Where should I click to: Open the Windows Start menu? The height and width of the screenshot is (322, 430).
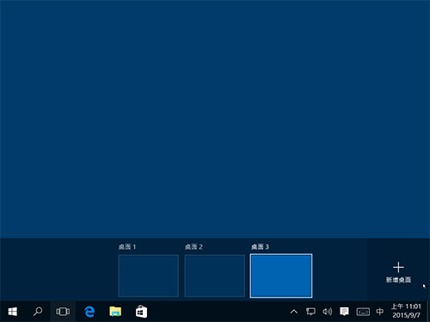click(13, 312)
